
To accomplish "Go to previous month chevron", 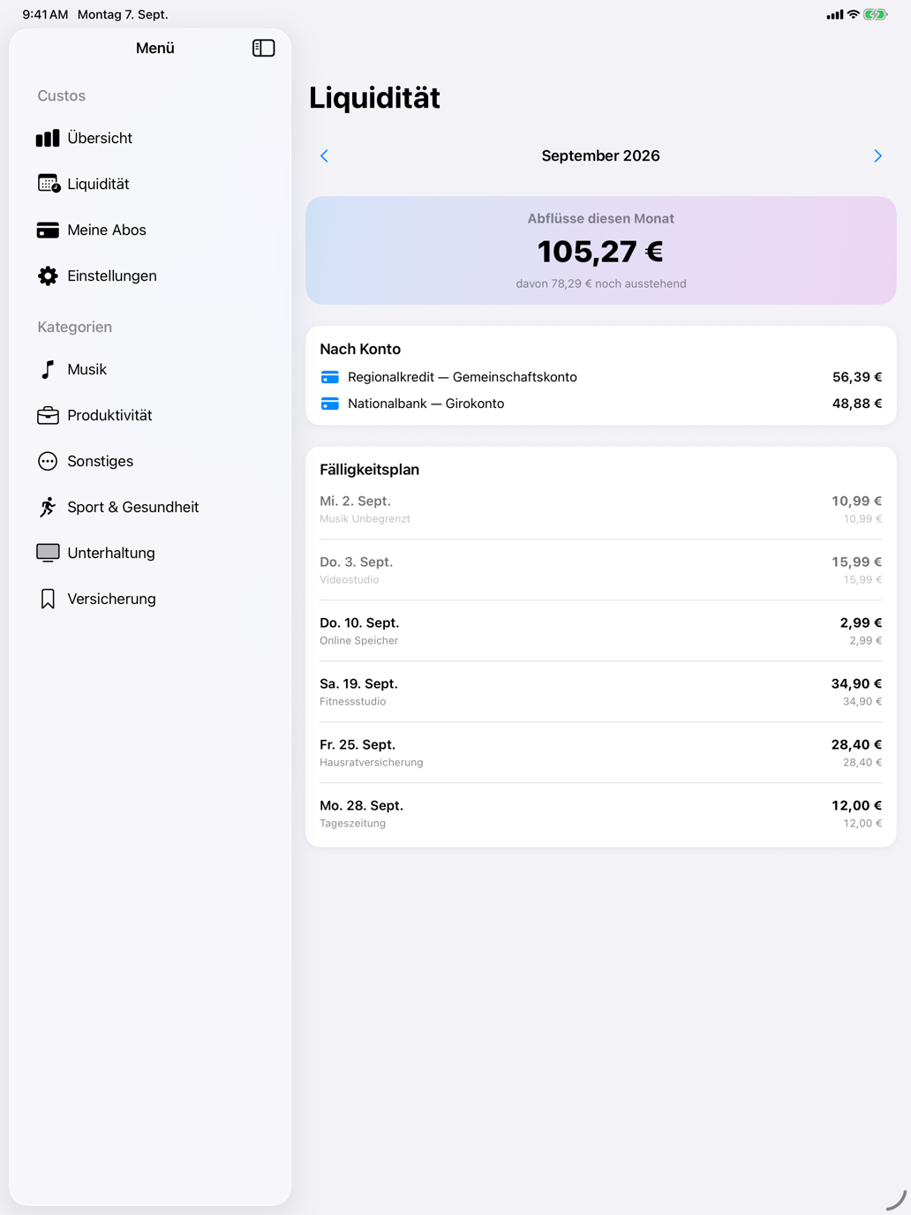I will coord(324,156).
